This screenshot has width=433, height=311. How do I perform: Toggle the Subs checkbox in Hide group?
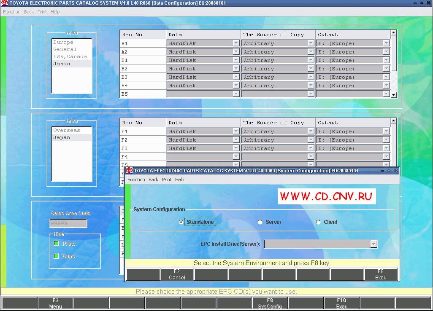point(56,256)
